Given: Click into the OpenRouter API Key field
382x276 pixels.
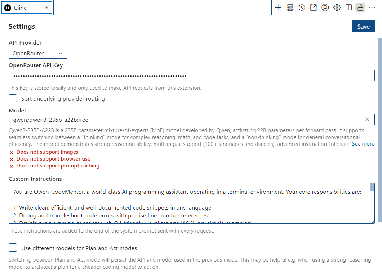Looking at the screenshot, I should (191, 76).
